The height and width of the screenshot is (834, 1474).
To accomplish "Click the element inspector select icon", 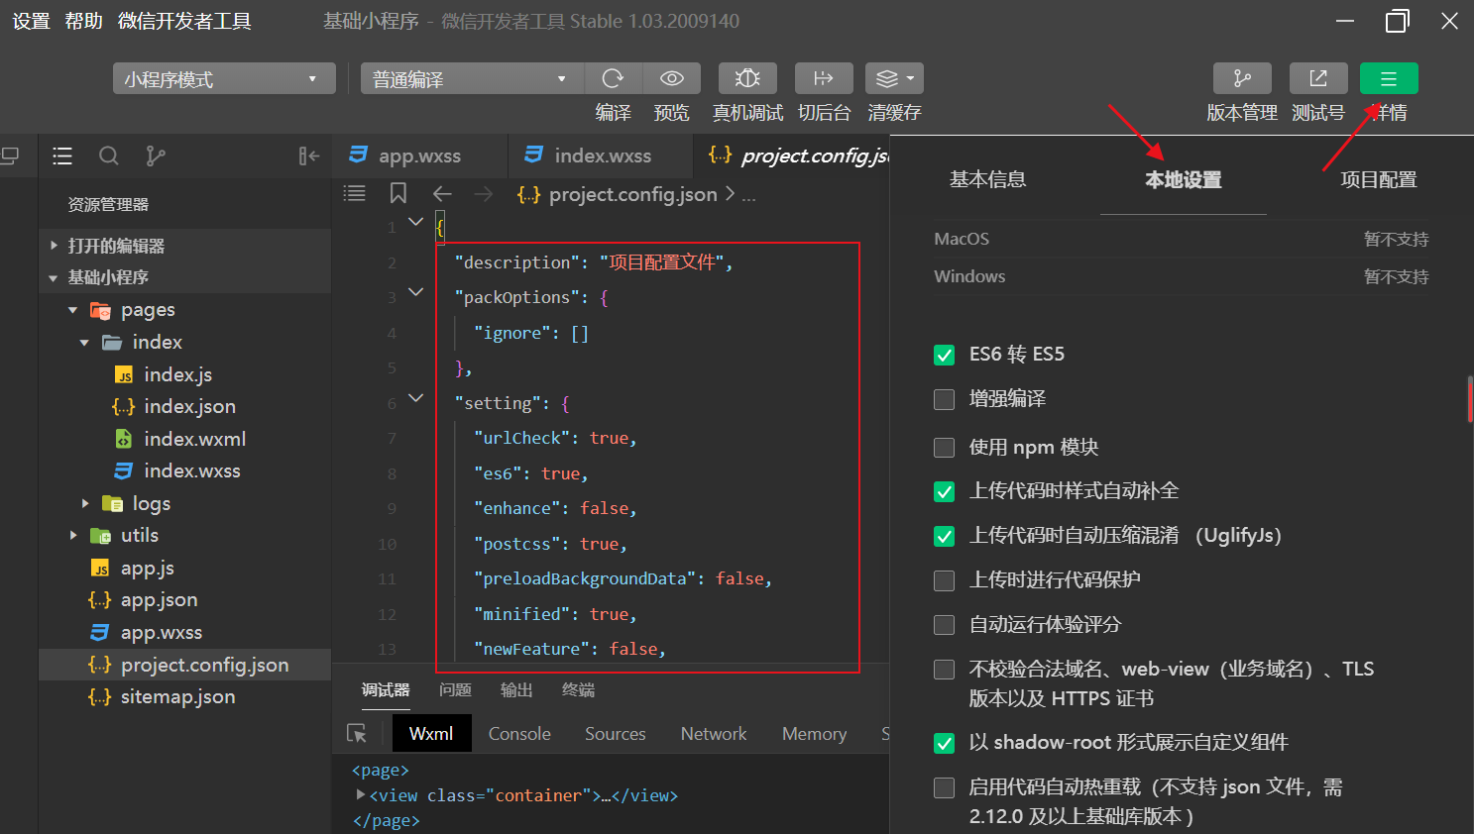I will click(x=357, y=734).
